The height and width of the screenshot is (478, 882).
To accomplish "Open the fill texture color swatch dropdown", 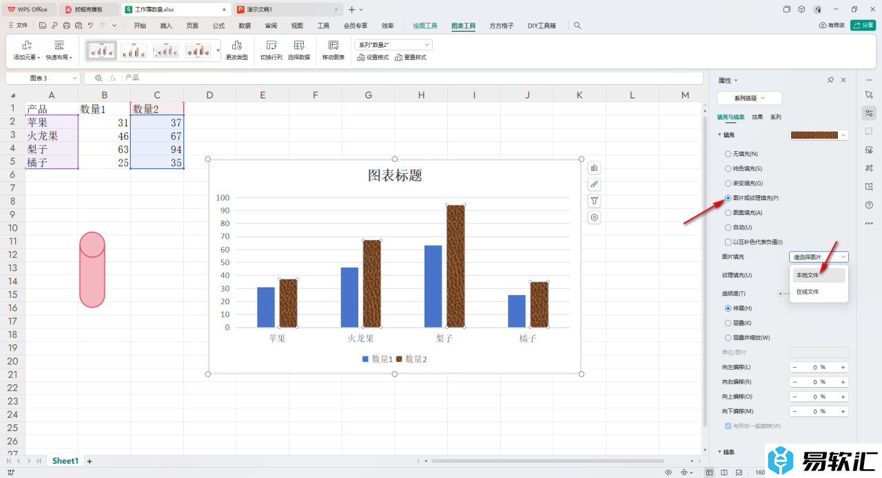I will 844,135.
